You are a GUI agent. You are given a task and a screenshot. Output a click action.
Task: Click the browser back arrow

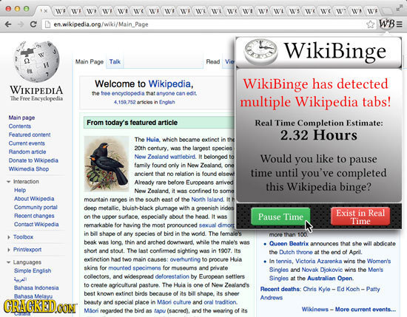[8, 24]
